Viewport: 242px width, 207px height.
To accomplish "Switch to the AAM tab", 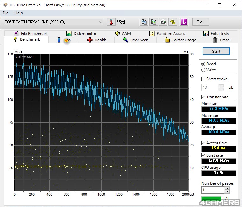I will 123,33.
